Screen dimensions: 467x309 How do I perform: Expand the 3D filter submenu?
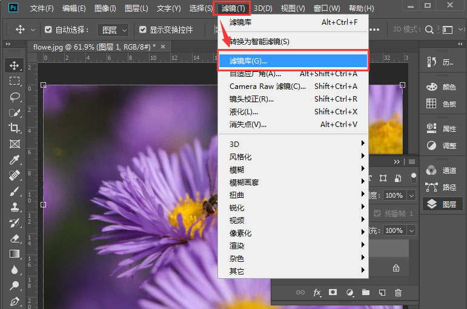(293, 144)
